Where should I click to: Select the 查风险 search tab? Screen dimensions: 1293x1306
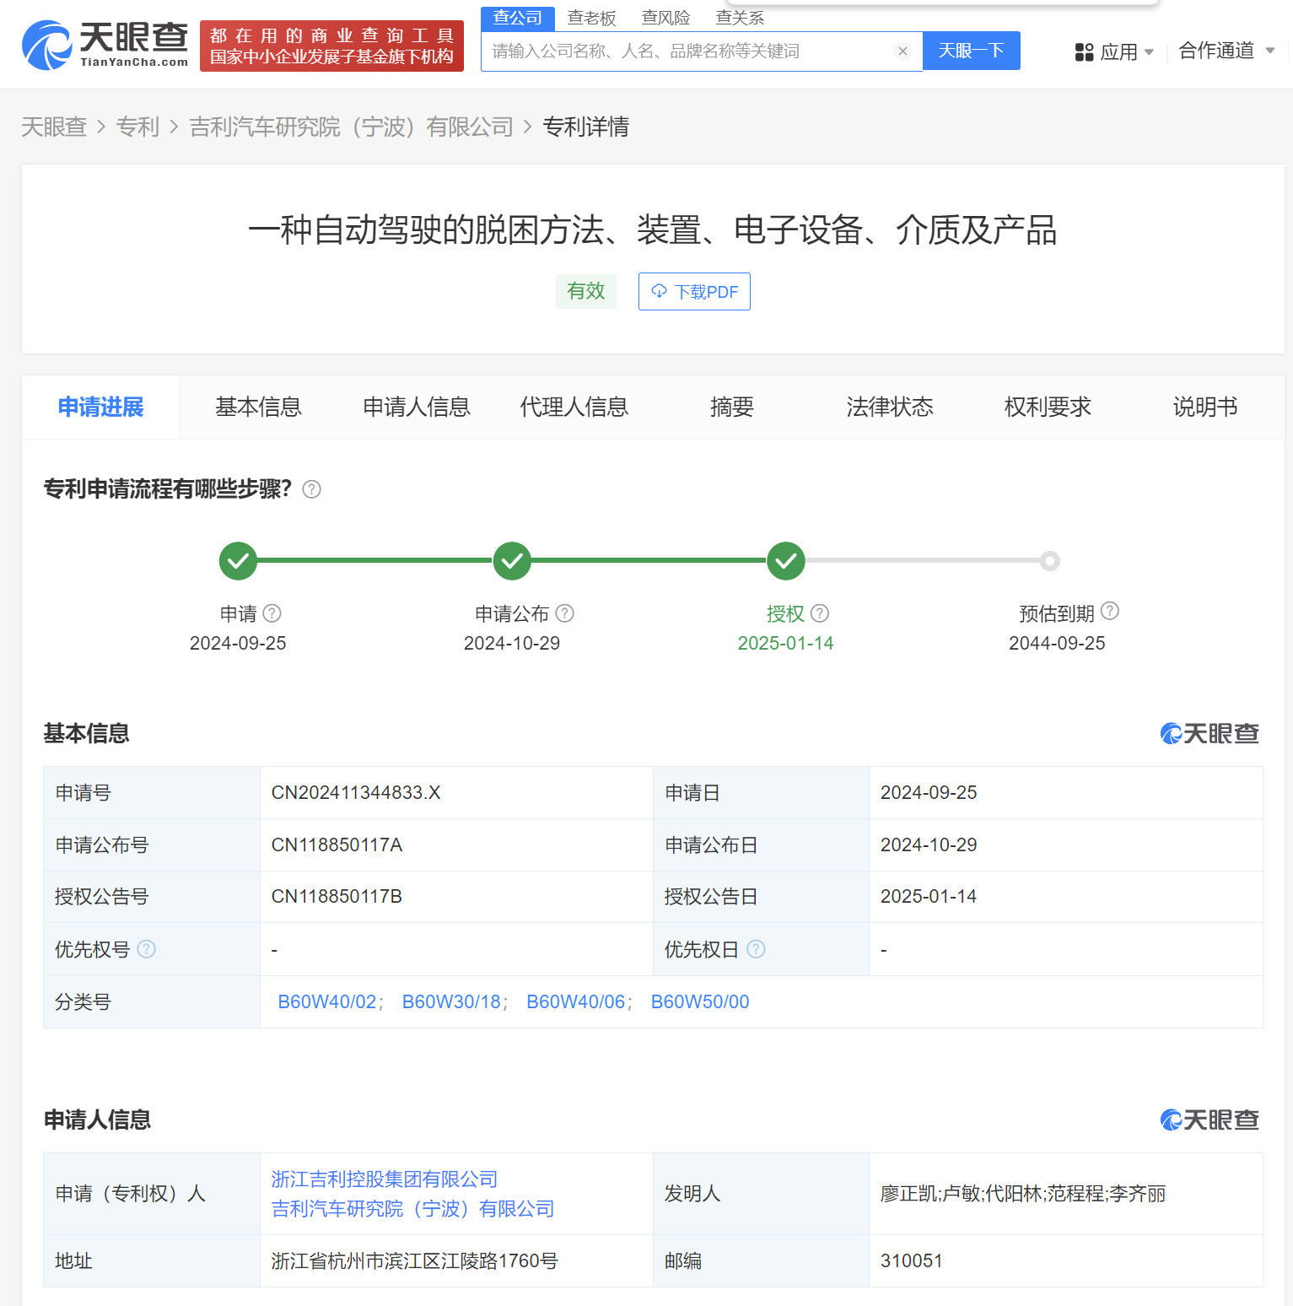[666, 18]
